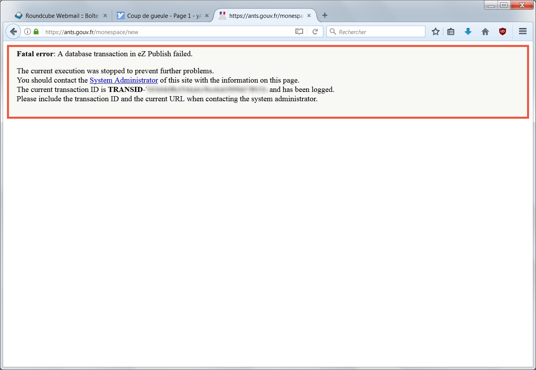Toggle Reader View in address bar
This screenshot has height=370, width=536.
coord(299,32)
